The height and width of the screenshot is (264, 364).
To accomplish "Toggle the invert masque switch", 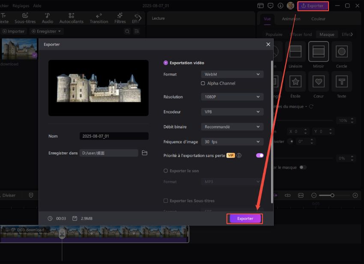I will [303, 167].
